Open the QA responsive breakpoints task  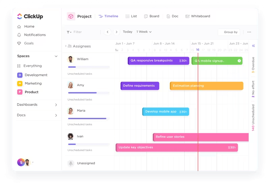tap(158, 61)
